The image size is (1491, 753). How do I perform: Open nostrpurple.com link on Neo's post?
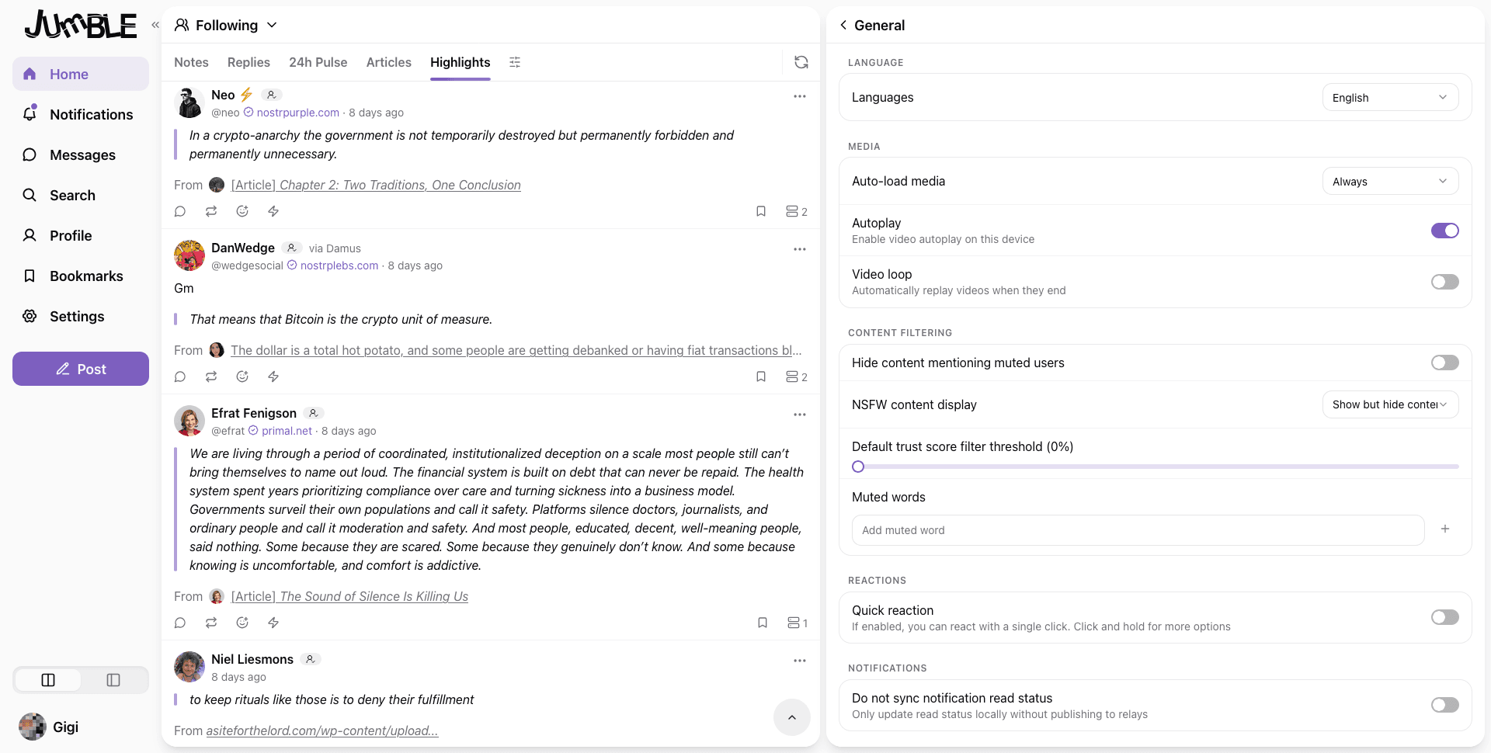pos(298,113)
